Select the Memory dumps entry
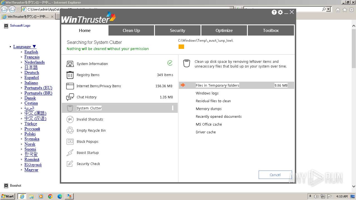 click(209, 109)
